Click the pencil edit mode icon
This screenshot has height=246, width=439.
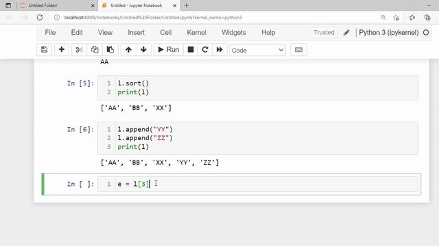(346, 33)
